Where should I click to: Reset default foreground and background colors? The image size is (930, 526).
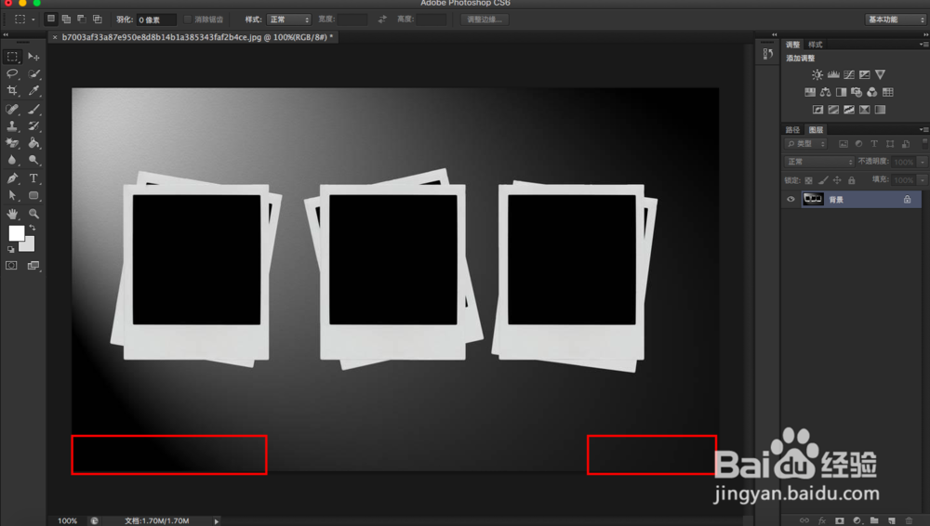tap(10, 250)
